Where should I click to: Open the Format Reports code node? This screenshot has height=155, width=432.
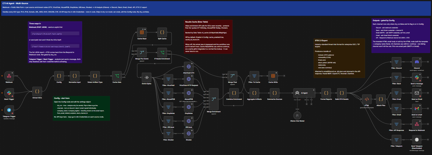326,93
